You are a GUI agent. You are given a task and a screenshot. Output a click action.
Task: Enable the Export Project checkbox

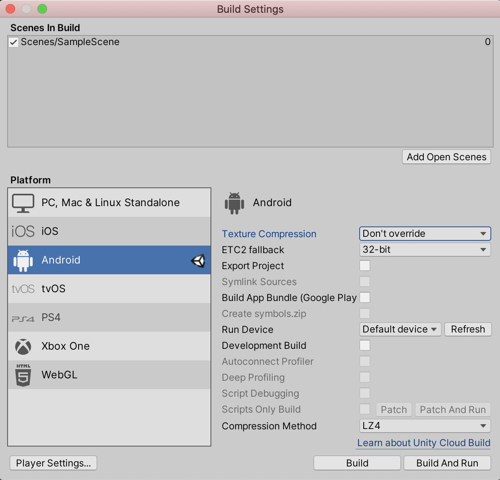[365, 266]
